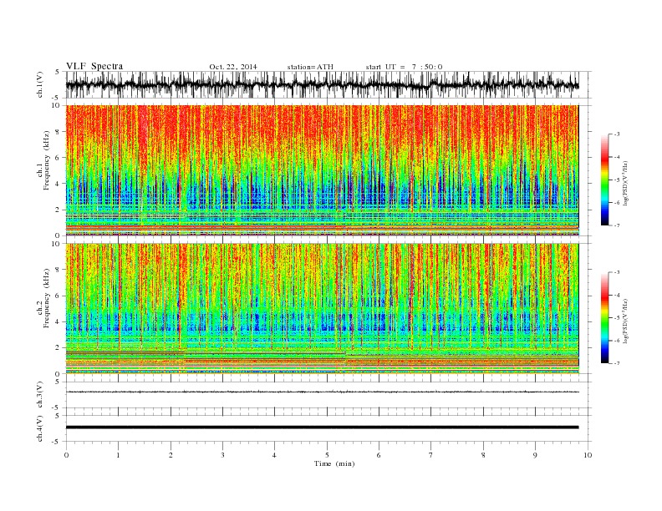
Task: Click the '8' kHz tick on ch.1 axis
Action: click(x=59, y=132)
